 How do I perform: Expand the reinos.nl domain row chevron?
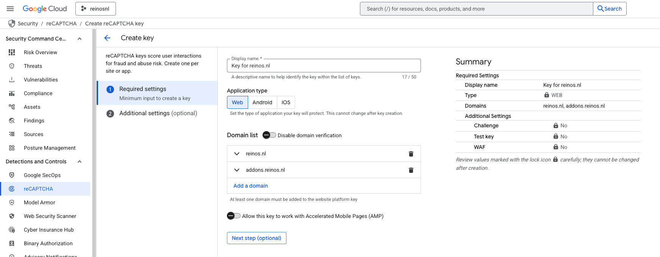[237, 154]
